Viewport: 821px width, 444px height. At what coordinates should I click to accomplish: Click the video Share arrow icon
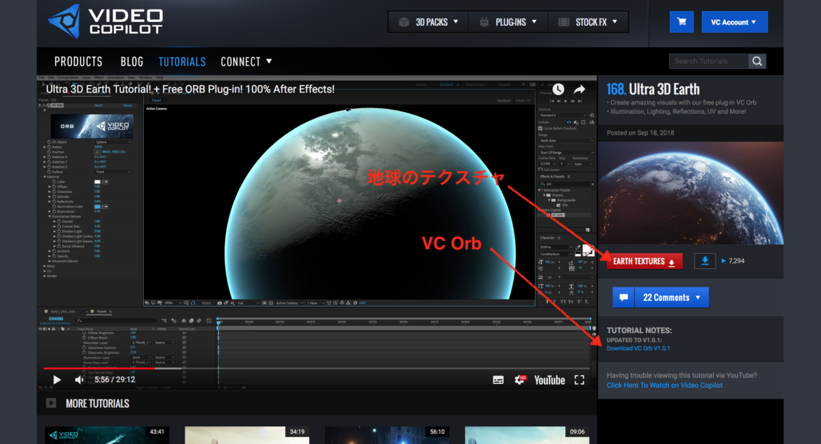(579, 89)
